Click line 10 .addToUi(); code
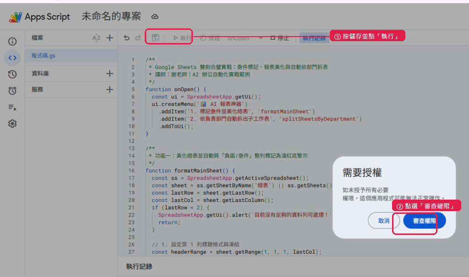 [x=176, y=126]
